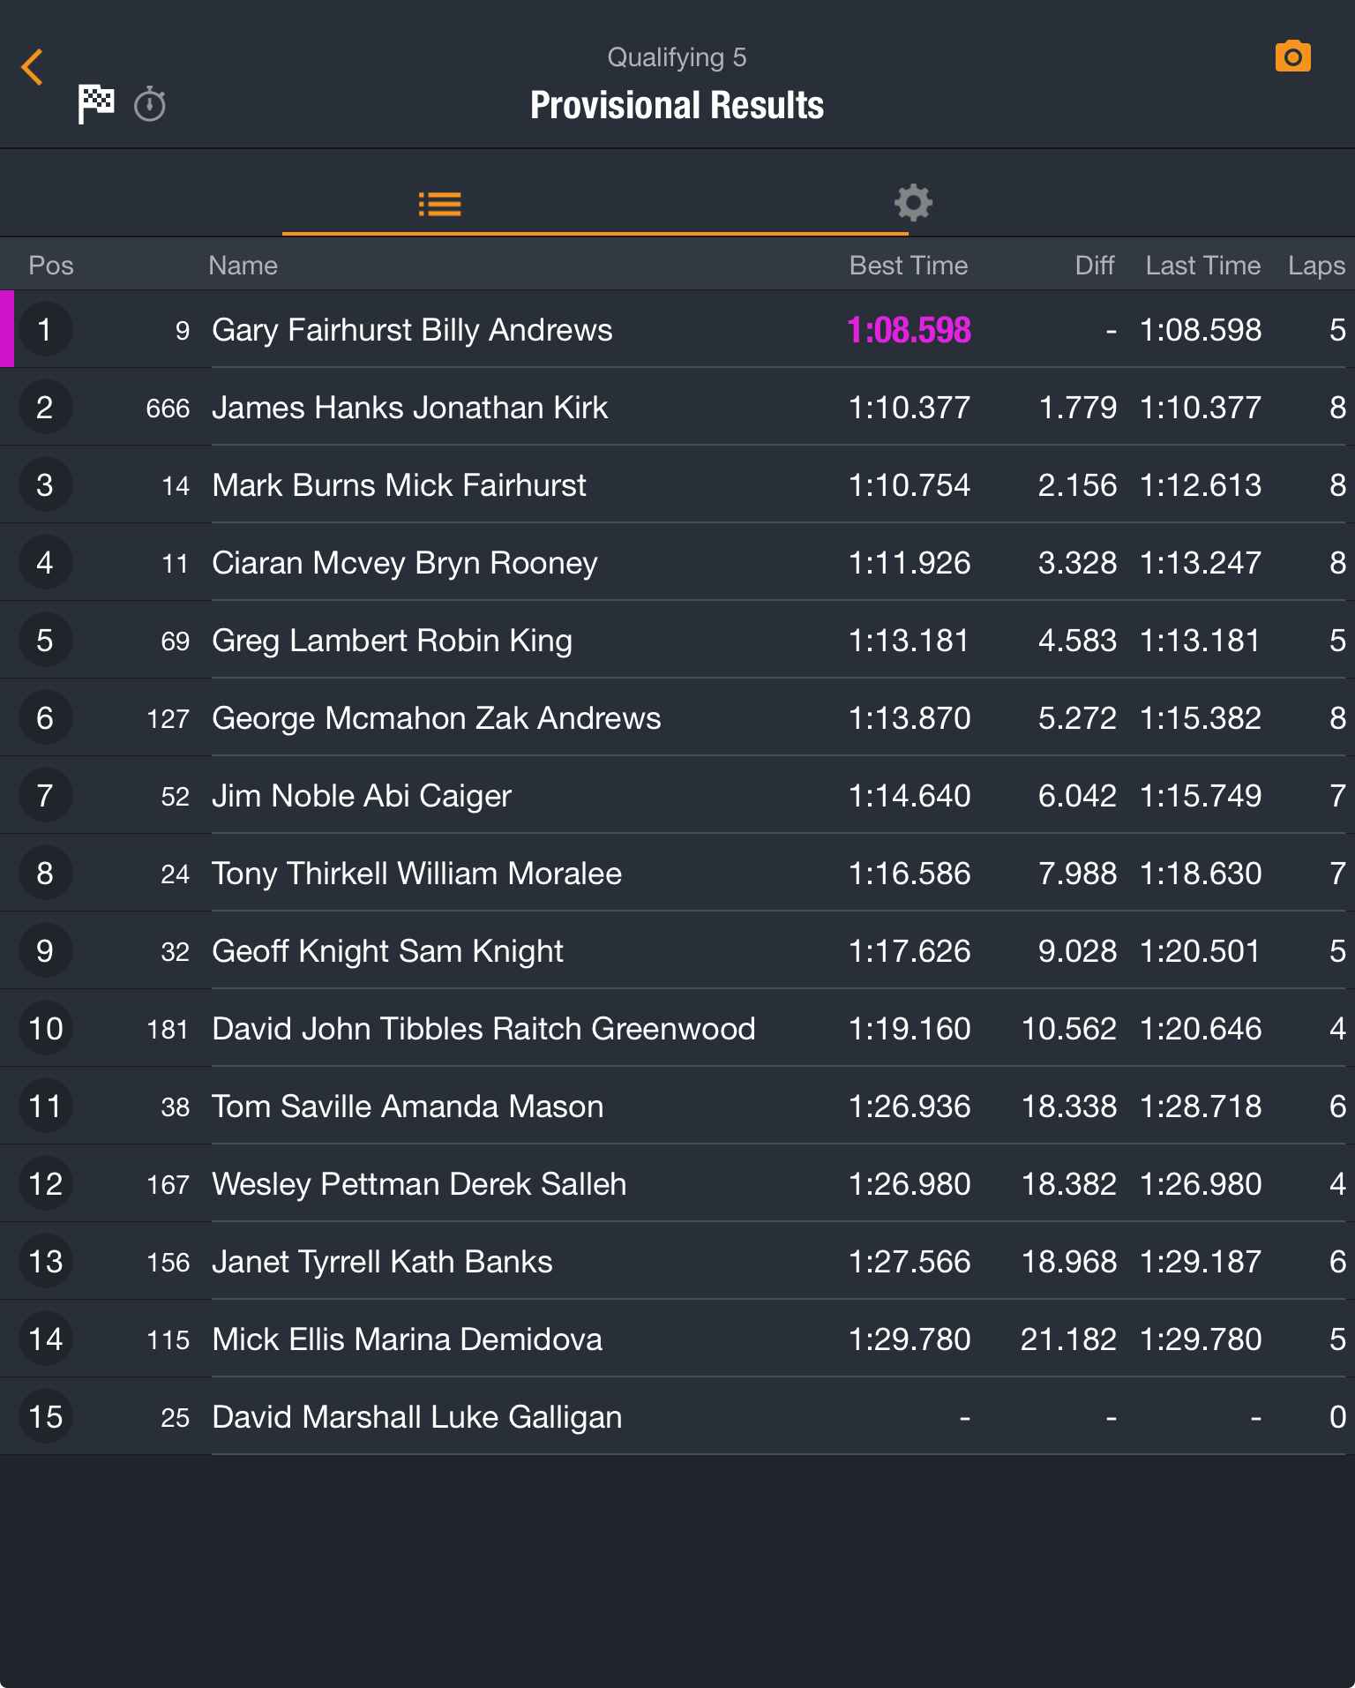Tap kart number 181
The height and width of the screenshot is (1688, 1355).
coord(168,1030)
